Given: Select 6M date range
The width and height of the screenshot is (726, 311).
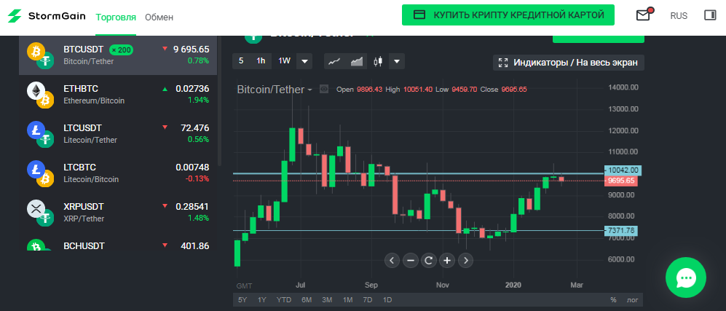Looking at the screenshot, I should (x=307, y=300).
